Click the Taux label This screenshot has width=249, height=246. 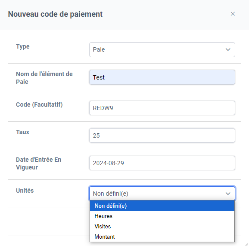[22, 132]
